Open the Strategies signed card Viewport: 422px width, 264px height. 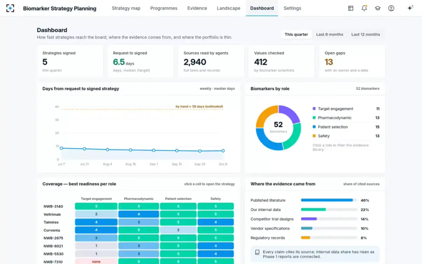click(70, 61)
